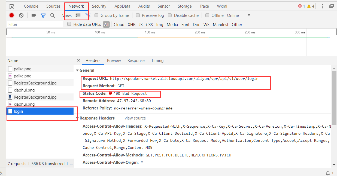Screen dimensions: 337x176
Task: Enable Group by frame checkbox
Action: pos(96,15)
